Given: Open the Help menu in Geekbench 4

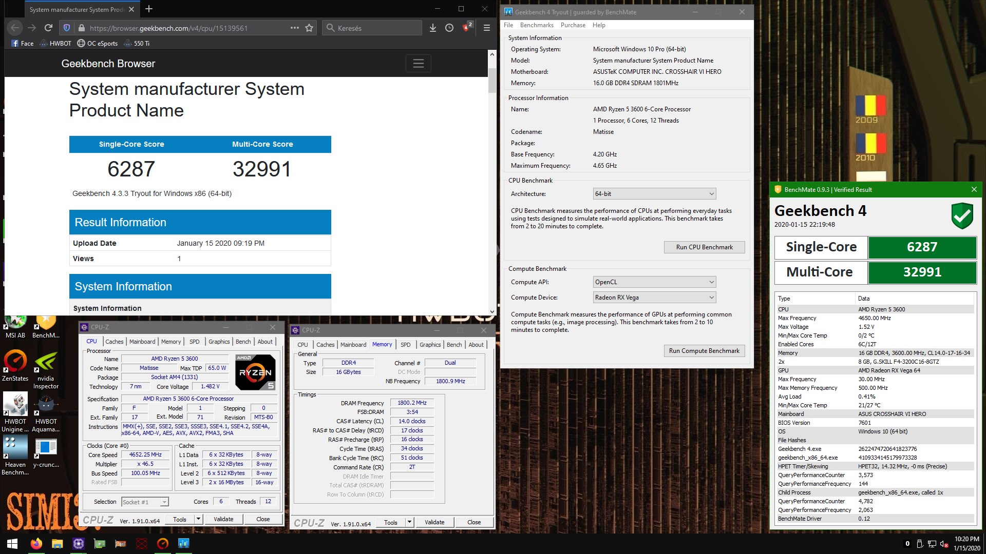Looking at the screenshot, I should 599,25.
